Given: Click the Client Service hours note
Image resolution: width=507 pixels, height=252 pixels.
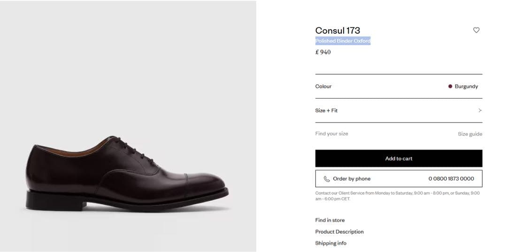Looking at the screenshot, I should pos(397,196).
